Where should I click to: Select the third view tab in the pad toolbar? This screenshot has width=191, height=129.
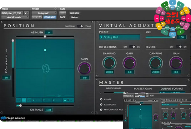tap(29, 100)
